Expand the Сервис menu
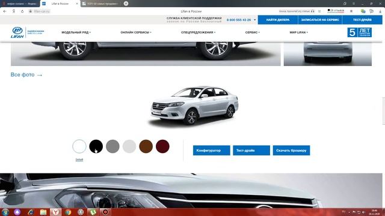This screenshot has height=216, width=385. (253, 32)
